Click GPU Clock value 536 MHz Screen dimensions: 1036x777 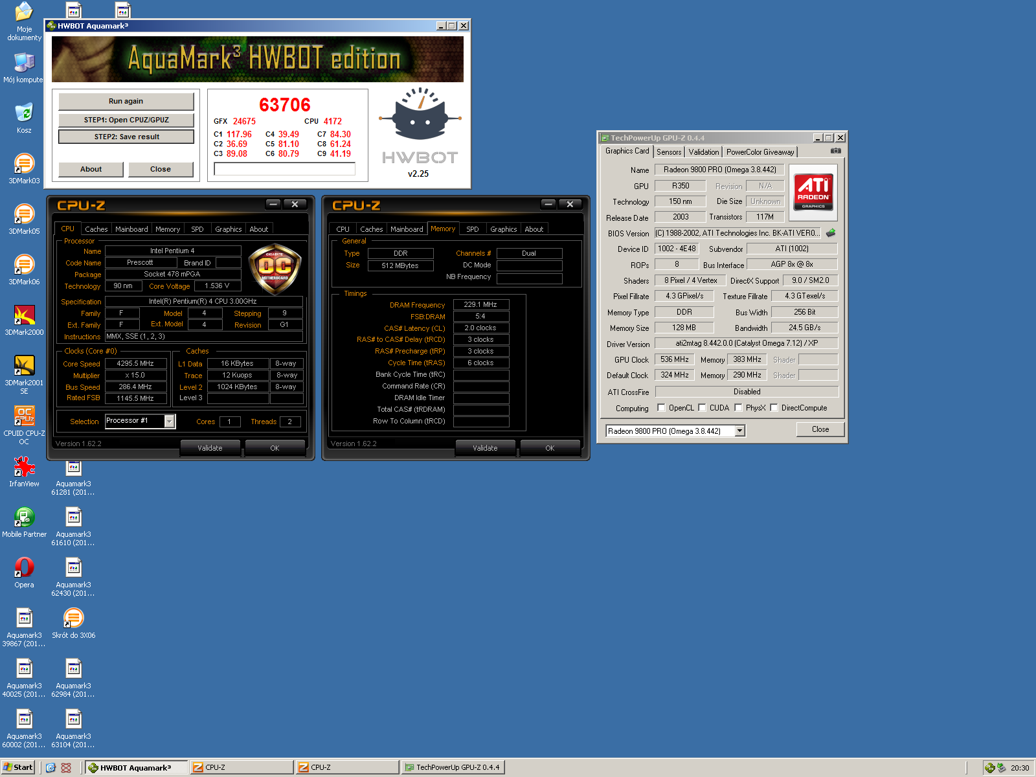click(675, 359)
